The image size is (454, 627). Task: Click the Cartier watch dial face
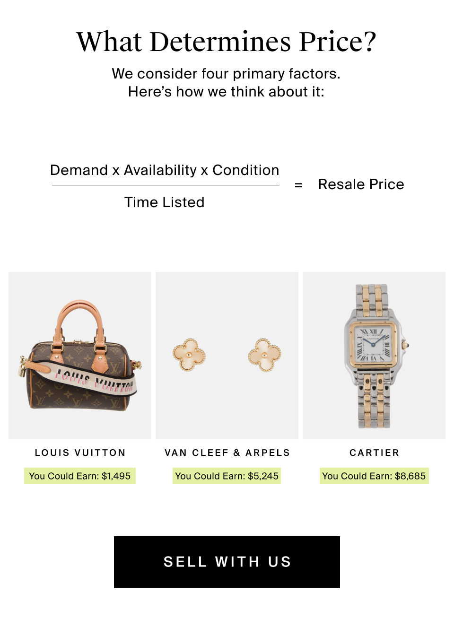tap(373, 344)
